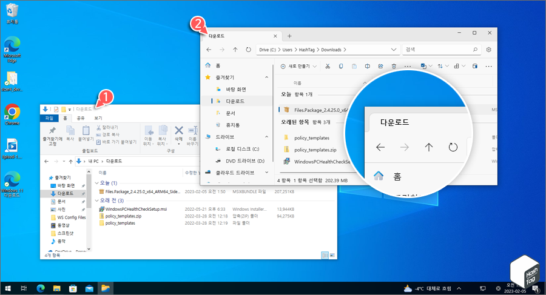
Task: Collapse the 오래 전 (3) group in Explorer
Action: coord(97,201)
